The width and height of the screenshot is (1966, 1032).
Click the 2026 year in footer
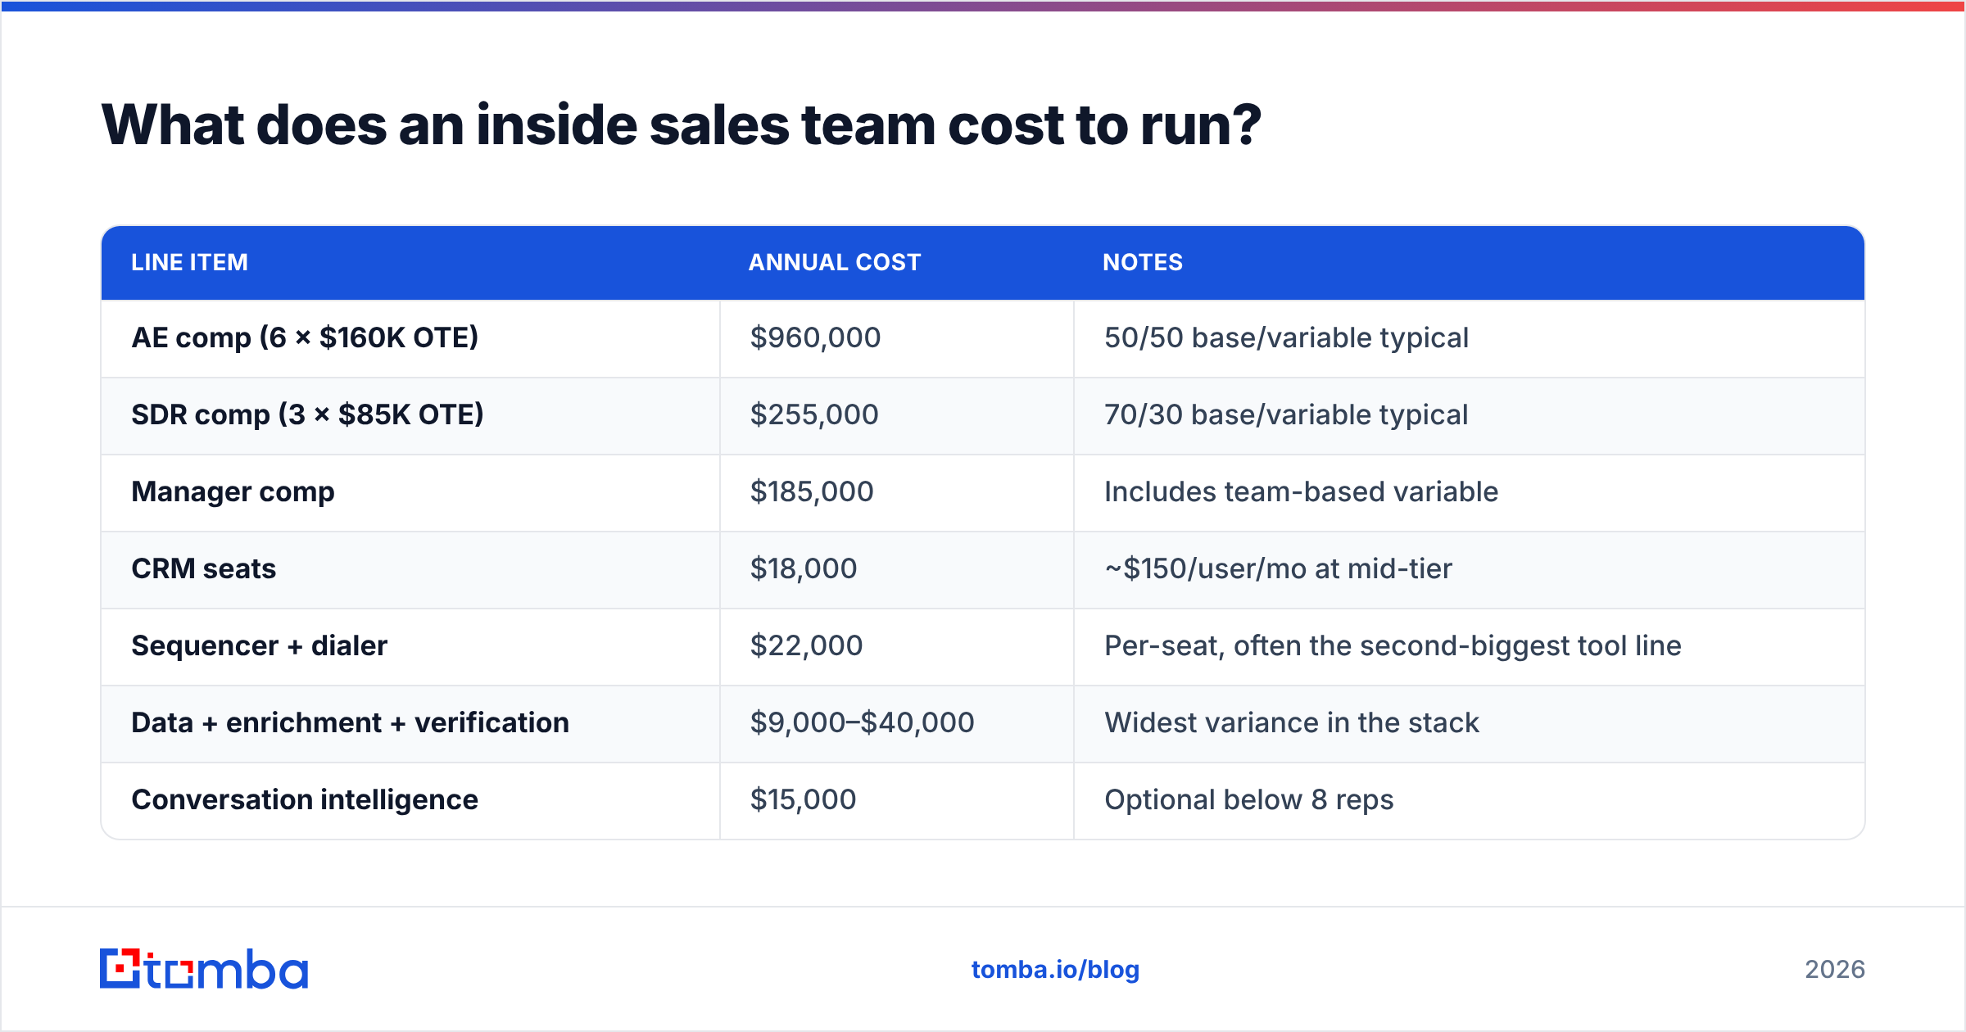[1835, 970]
